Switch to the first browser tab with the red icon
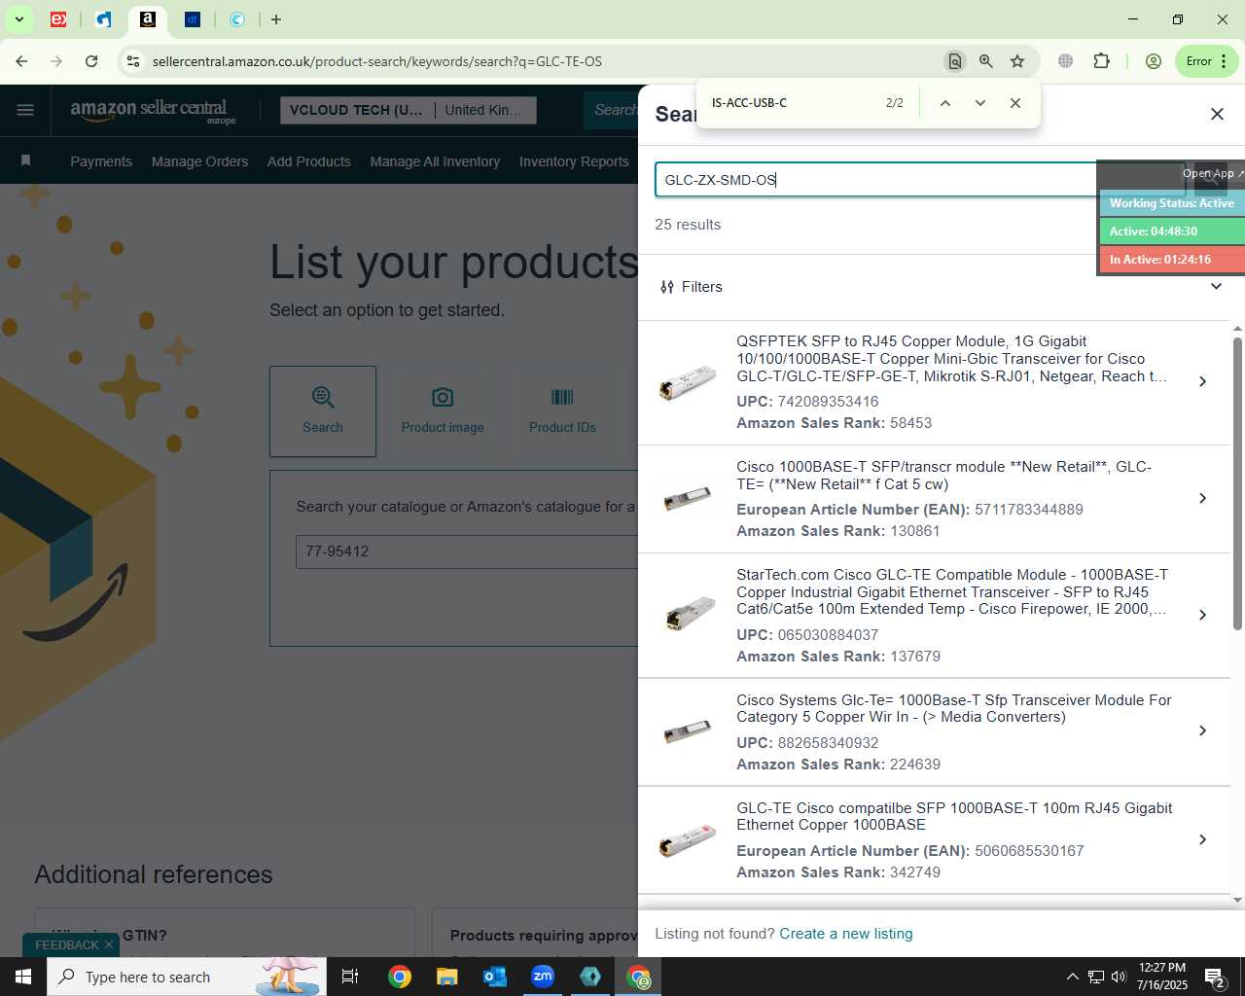The image size is (1245, 996). (x=58, y=19)
